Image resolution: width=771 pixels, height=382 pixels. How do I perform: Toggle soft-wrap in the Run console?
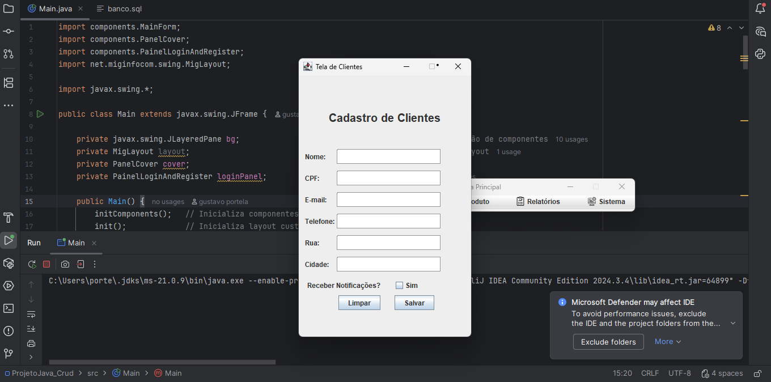(x=31, y=315)
